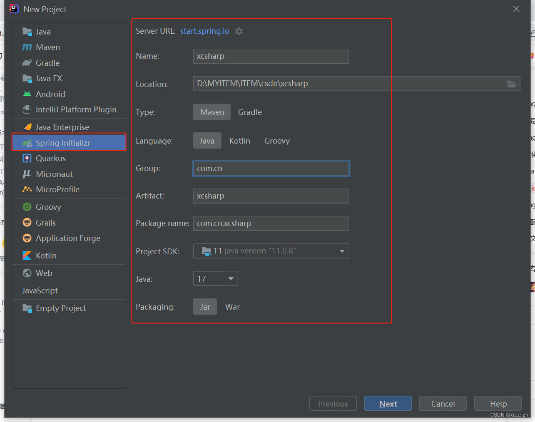
Task: Select Jar packaging
Action: coord(205,307)
